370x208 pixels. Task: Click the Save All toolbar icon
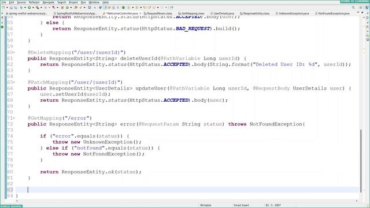pos(16,8)
